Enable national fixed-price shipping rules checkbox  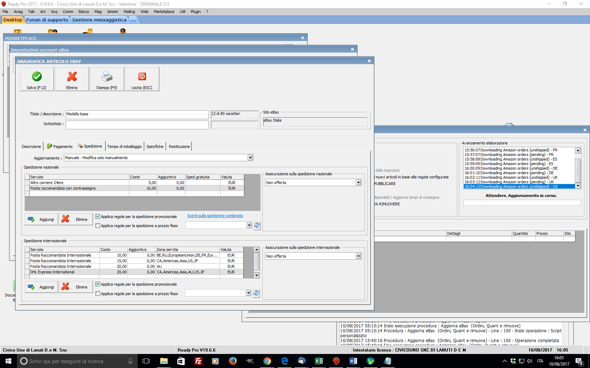pos(98,226)
